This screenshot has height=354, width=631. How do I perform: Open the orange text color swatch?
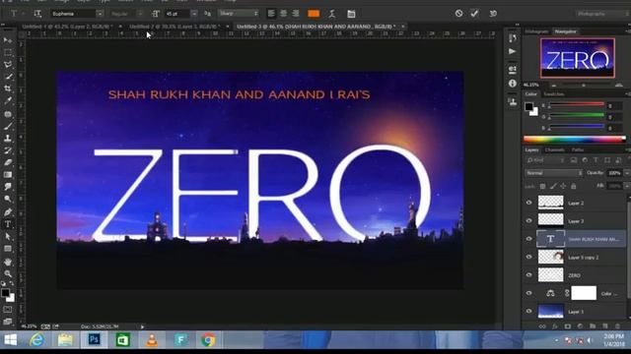(x=314, y=14)
